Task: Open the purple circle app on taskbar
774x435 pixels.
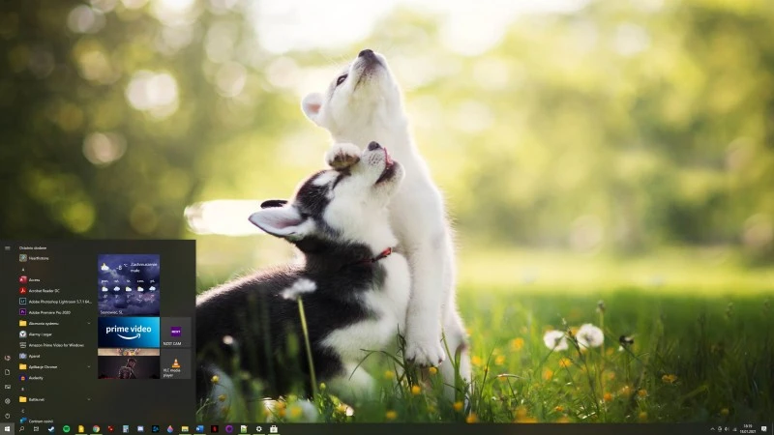Action: click(229, 429)
